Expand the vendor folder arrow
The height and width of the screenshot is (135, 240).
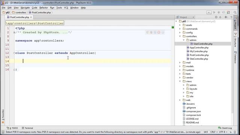pos(180,78)
